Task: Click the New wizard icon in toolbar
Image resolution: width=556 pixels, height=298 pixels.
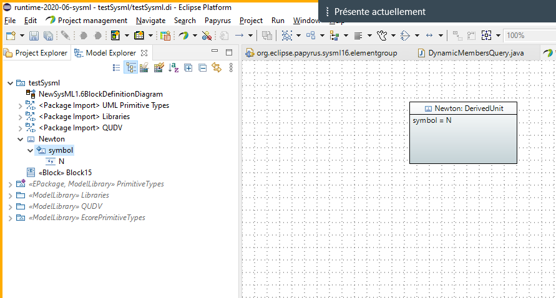Action: [11, 36]
